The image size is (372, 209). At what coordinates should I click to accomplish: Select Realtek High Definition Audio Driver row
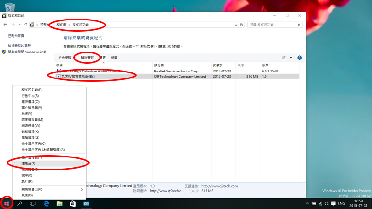[177, 71]
